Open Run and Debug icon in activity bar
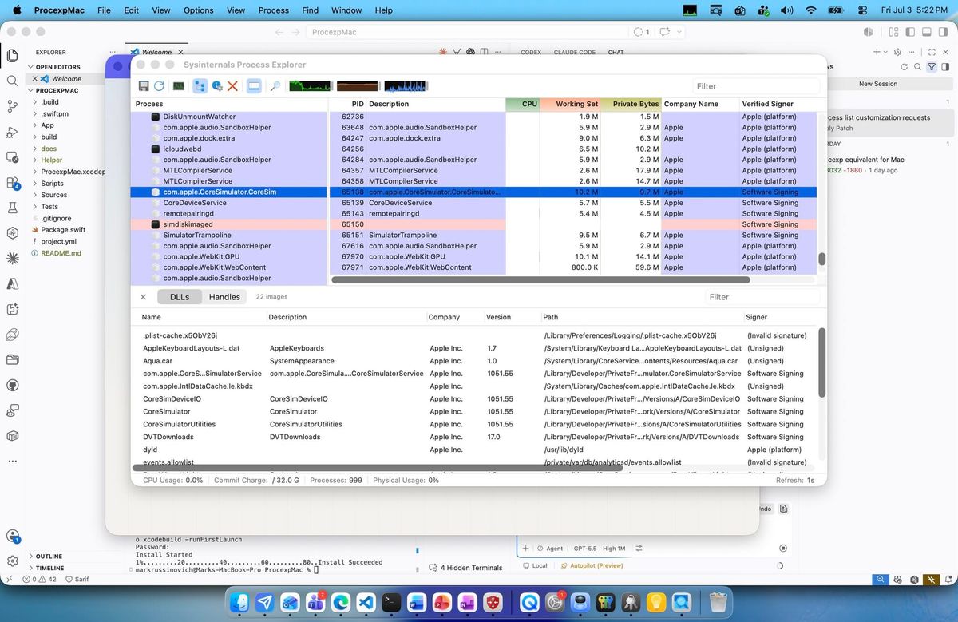The width and height of the screenshot is (958, 622). click(12, 132)
